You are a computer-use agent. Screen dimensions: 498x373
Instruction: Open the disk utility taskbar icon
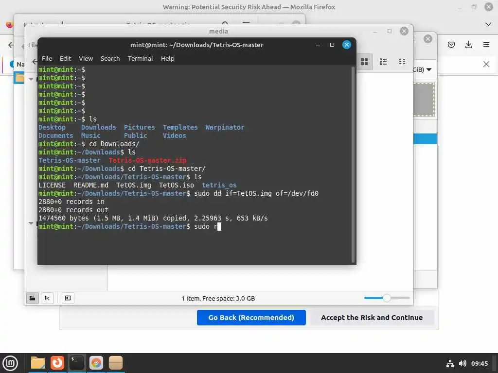pos(96,363)
